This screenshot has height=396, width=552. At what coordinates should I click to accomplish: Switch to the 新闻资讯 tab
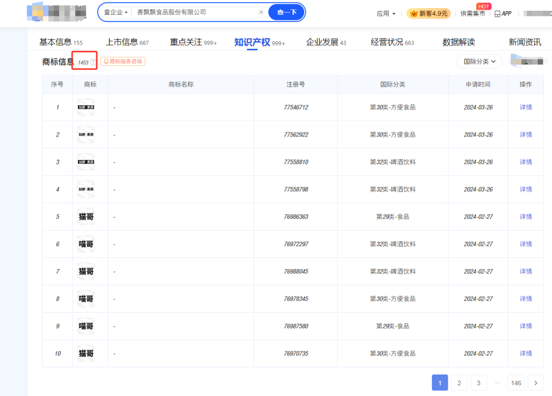[x=525, y=42]
